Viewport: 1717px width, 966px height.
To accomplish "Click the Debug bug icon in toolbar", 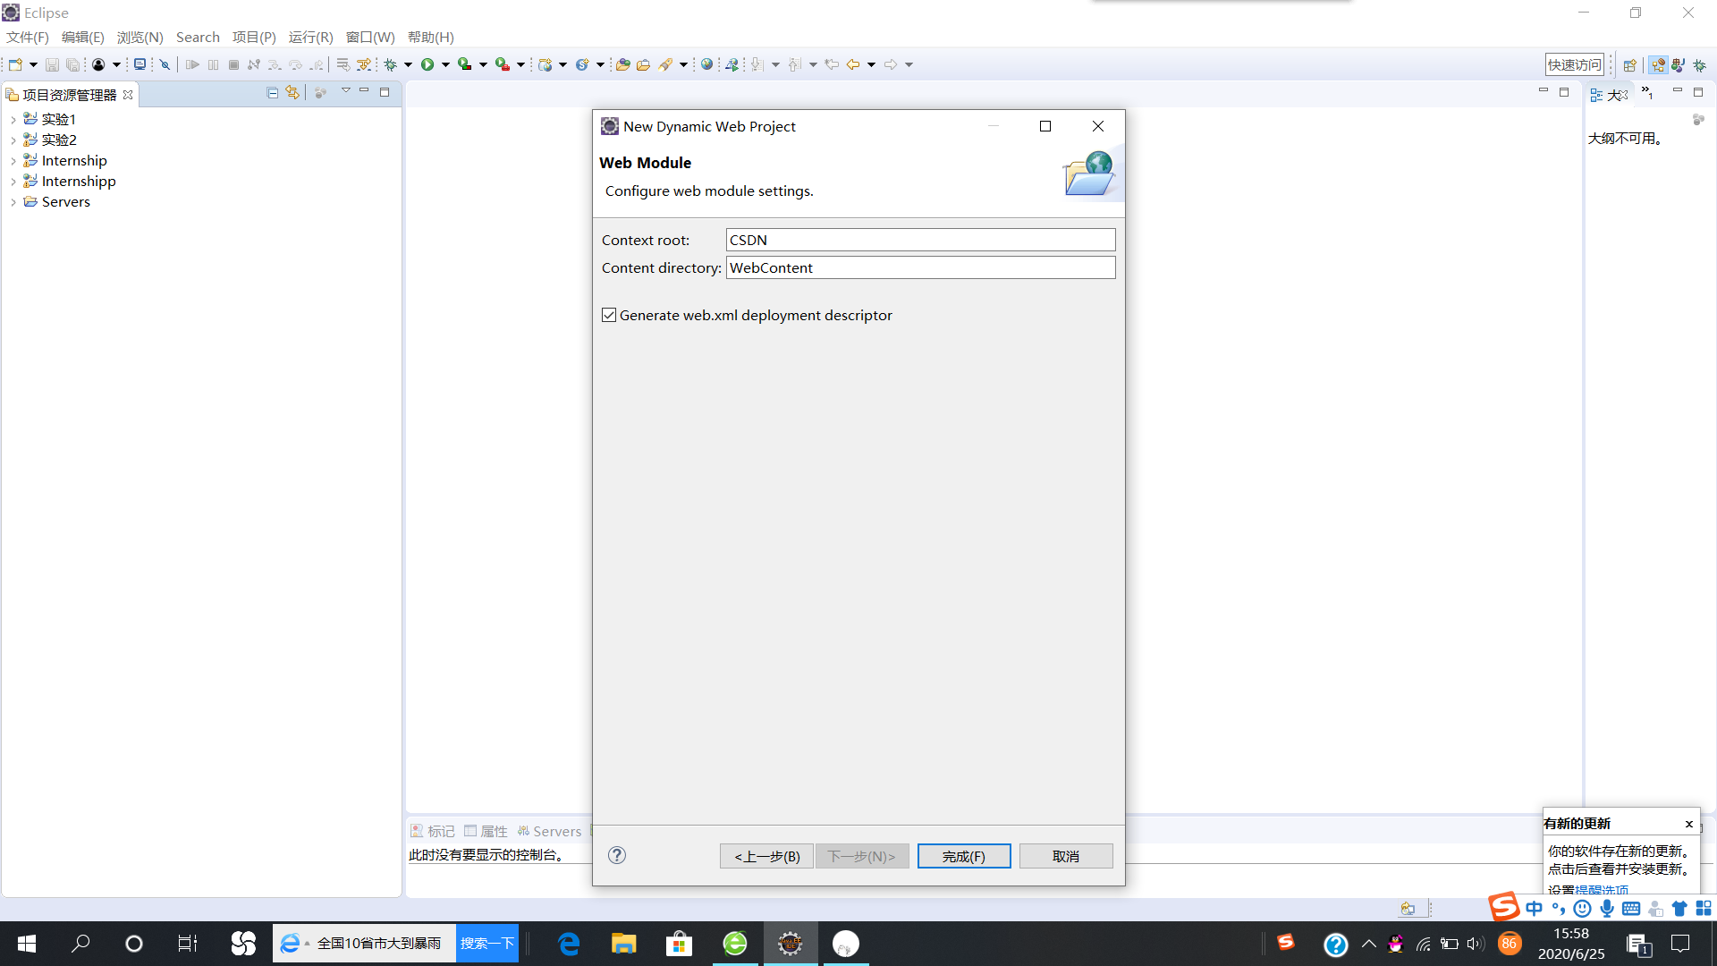I will [x=391, y=64].
